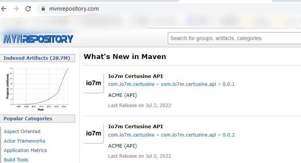The width and height of the screenshot is (301, 163).
Task: Click the padlock site security icon
Action: [x=43, y=9]
